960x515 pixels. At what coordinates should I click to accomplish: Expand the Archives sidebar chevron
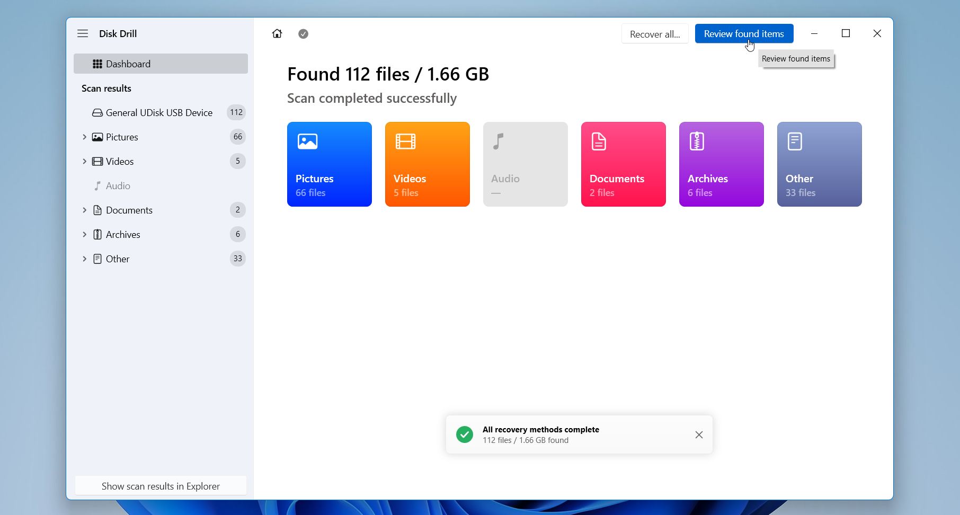tap(84, 234)
